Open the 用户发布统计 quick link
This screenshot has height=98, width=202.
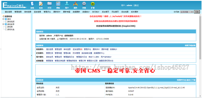point(106,57)
